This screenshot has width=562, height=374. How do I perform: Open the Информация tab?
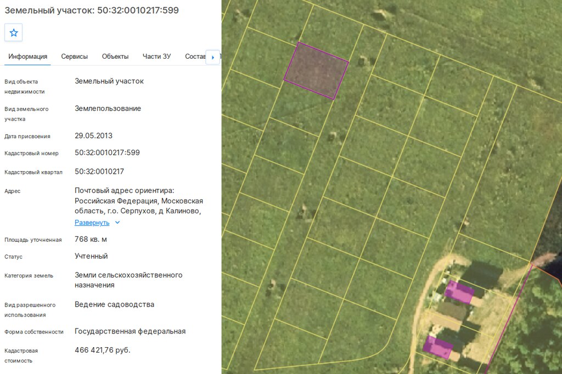pos(27,56)
